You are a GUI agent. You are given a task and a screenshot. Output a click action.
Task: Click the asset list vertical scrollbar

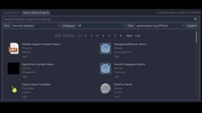coord(196,37)
